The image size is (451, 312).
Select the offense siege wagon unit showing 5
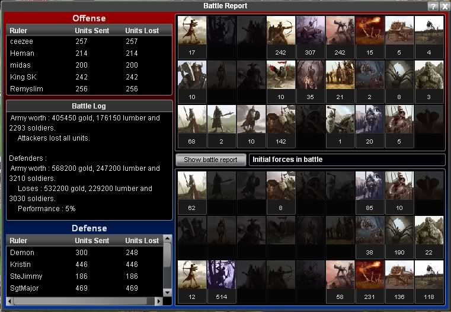(399, 37)
